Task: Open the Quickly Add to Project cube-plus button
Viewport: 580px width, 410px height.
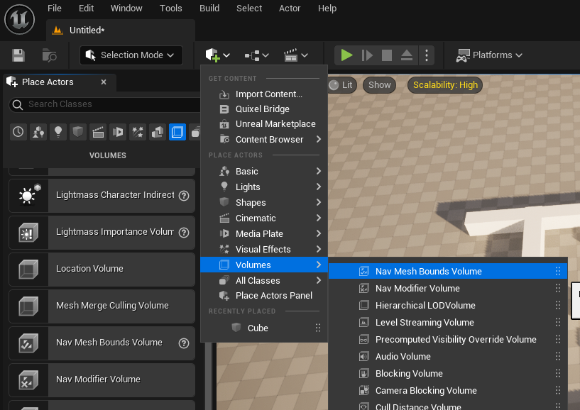Action: [217, 55]
